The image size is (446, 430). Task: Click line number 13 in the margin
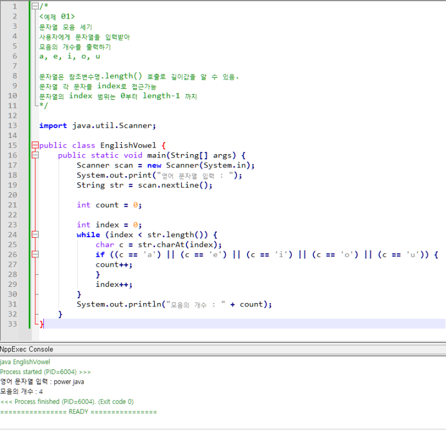point(13,125)
